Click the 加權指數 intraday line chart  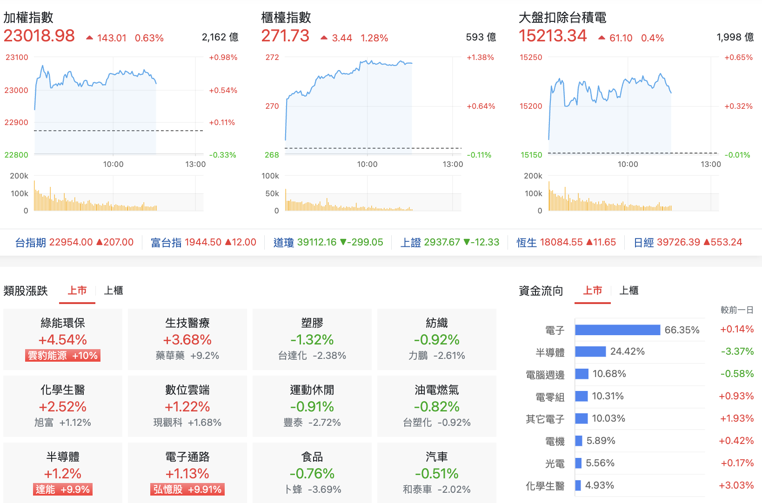tap(119, 106)
